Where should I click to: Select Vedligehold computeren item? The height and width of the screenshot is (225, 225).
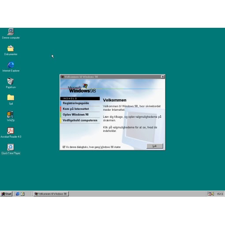(x=80, y=120)
